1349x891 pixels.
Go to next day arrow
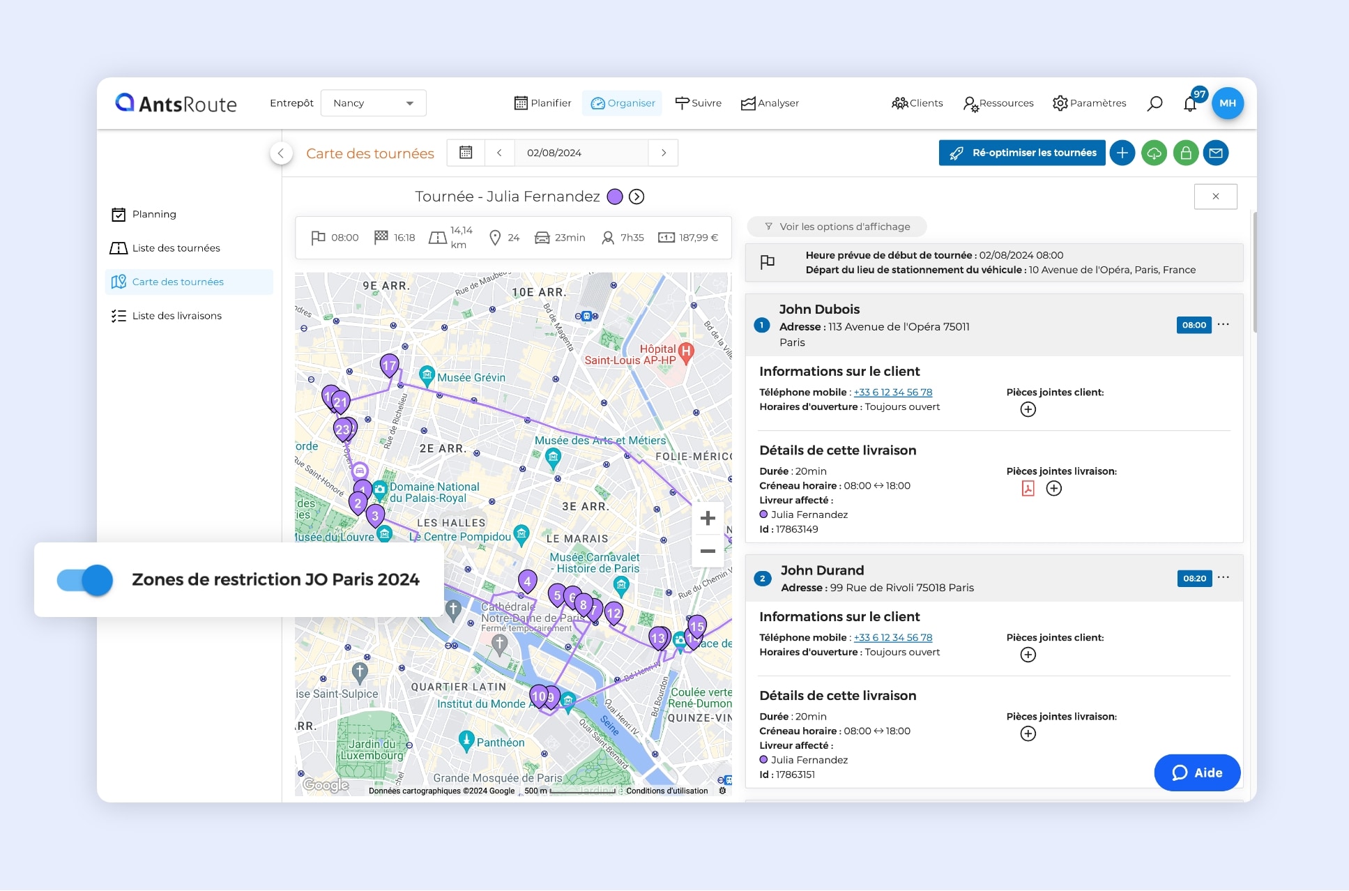point(663,153)
